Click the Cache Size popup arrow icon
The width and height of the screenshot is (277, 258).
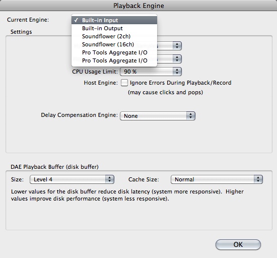point(258,179)
